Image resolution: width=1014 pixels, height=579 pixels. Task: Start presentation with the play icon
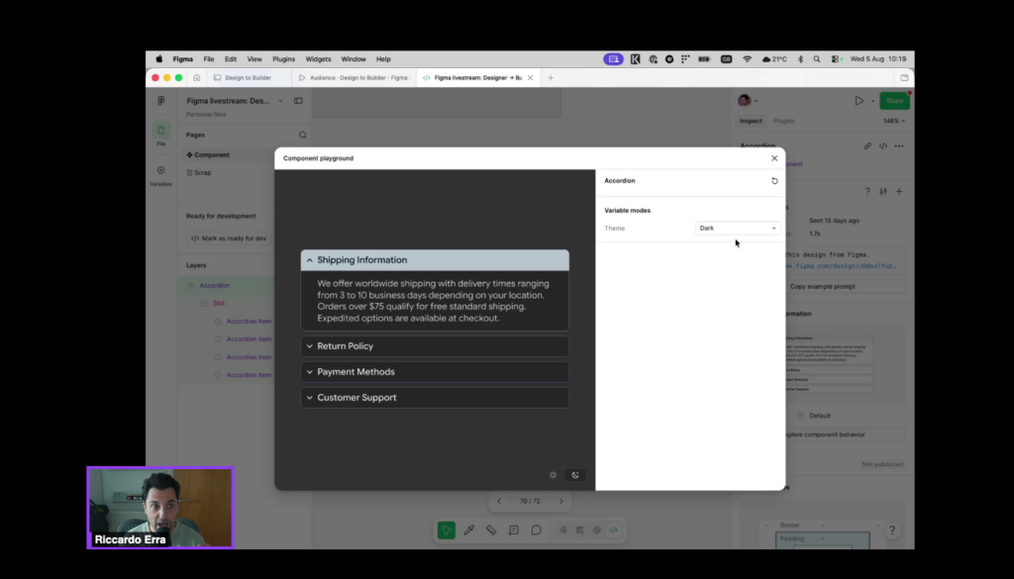(859, 101)
